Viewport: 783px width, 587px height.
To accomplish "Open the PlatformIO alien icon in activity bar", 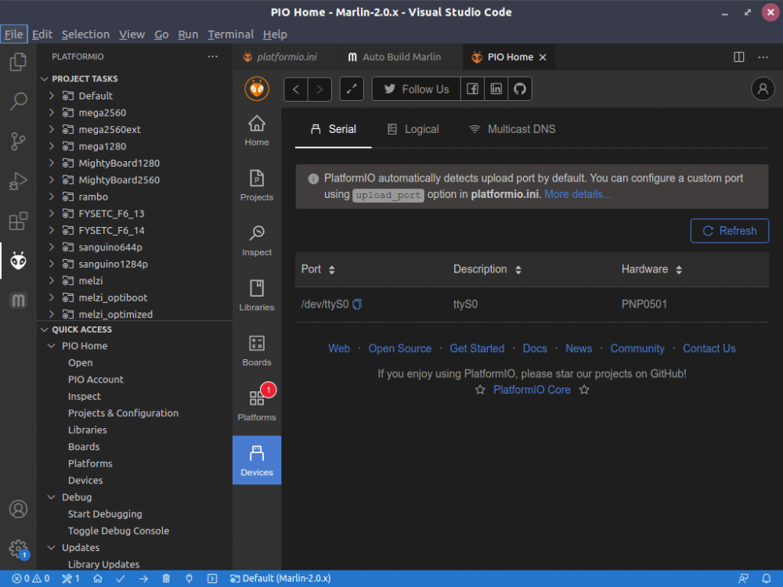I will 19,261.
